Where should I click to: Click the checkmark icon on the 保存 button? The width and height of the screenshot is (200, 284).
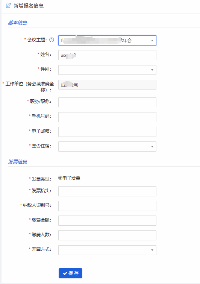pos(65,273)
